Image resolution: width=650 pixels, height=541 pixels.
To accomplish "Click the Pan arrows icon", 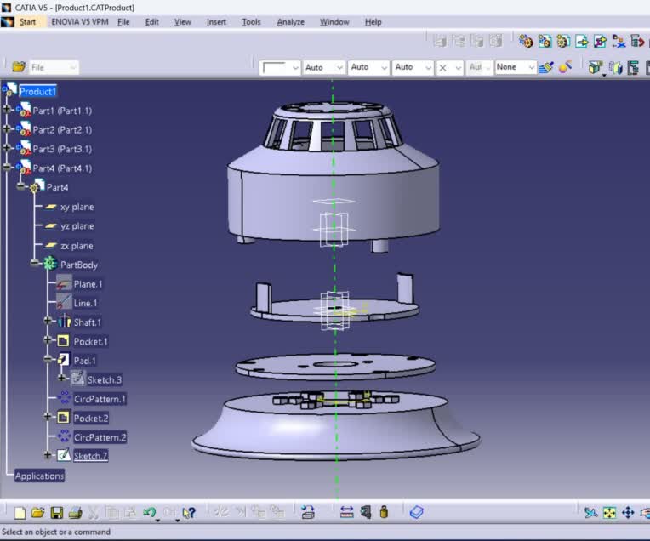I will pyautogui.click(x=628, y=513).
